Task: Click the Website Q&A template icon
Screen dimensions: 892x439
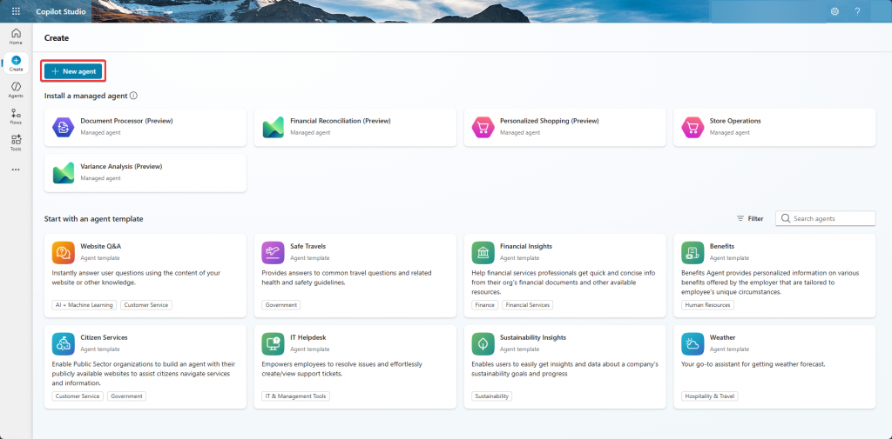Action: point(63,253)
